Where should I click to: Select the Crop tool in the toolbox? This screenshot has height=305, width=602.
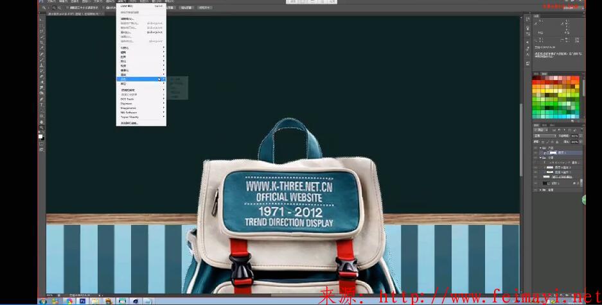pyautogui.click(x=42, y=42)
